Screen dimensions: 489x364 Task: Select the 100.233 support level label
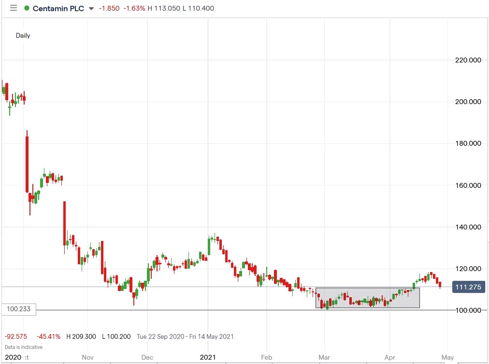click(x=20, y=309)
